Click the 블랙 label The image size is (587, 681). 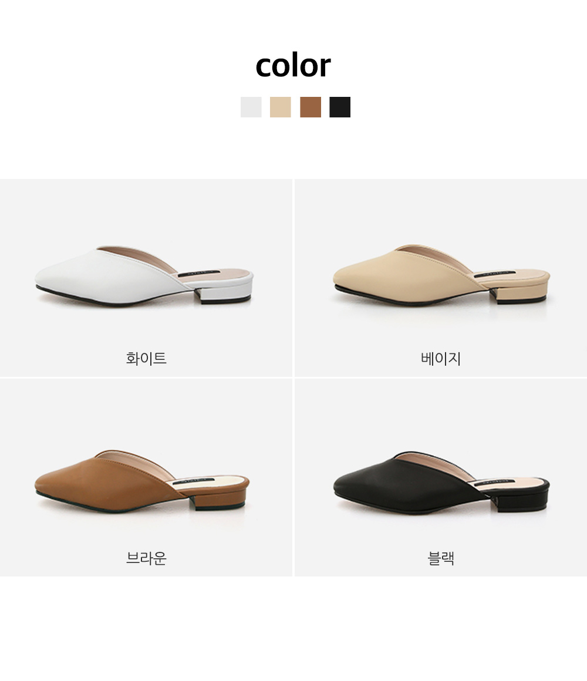(x=441, y=558)
